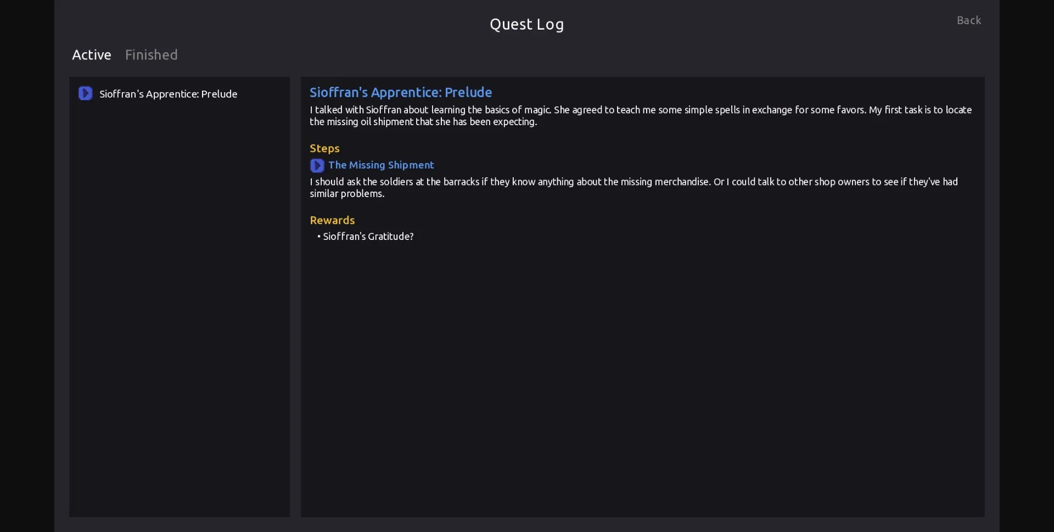Viewport: 1054px width, 532px height.
Task: Click the step text about barracks soldiers
Action: [x=633, y=188]
